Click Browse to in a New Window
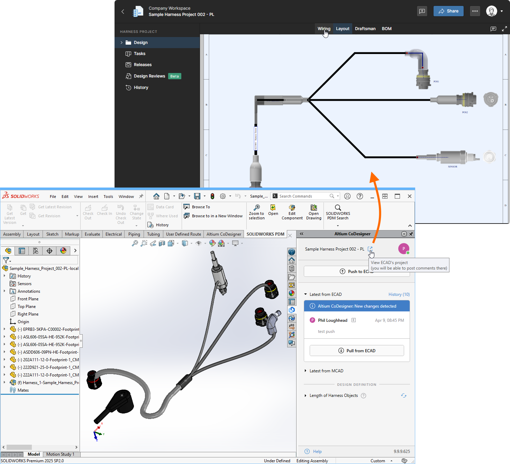Image resolution: width=510 pixels, height=464 pixels. (x=213, y=216)
